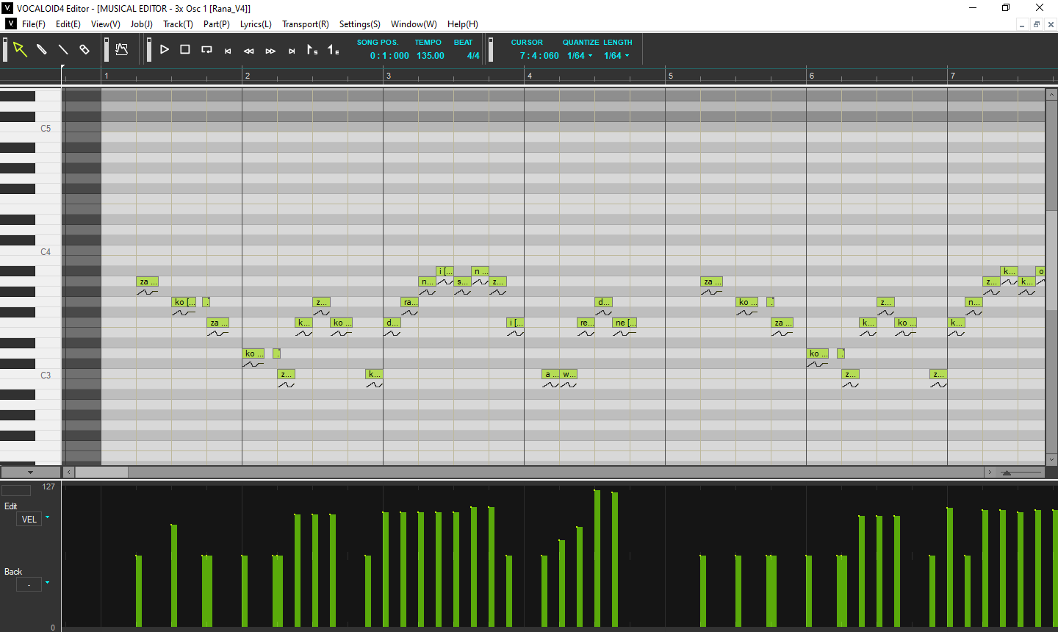Open the Transport menu
1058x632 pixels.
(306, 24)
